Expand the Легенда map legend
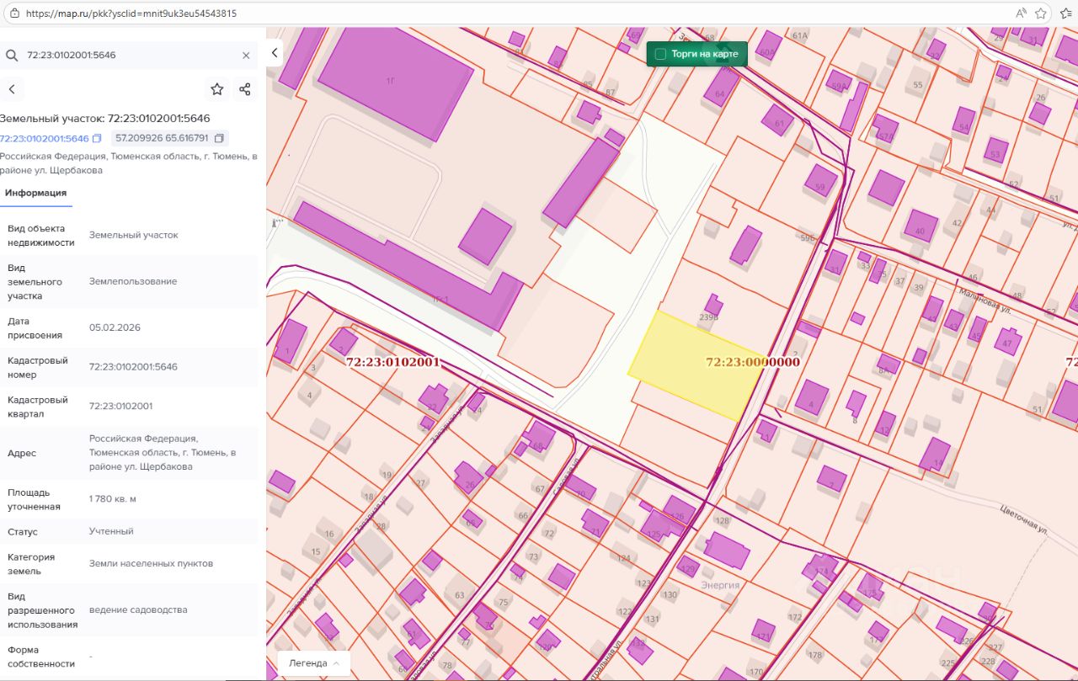This screenshot has height=681, width=1078. [x=313, y=662]
